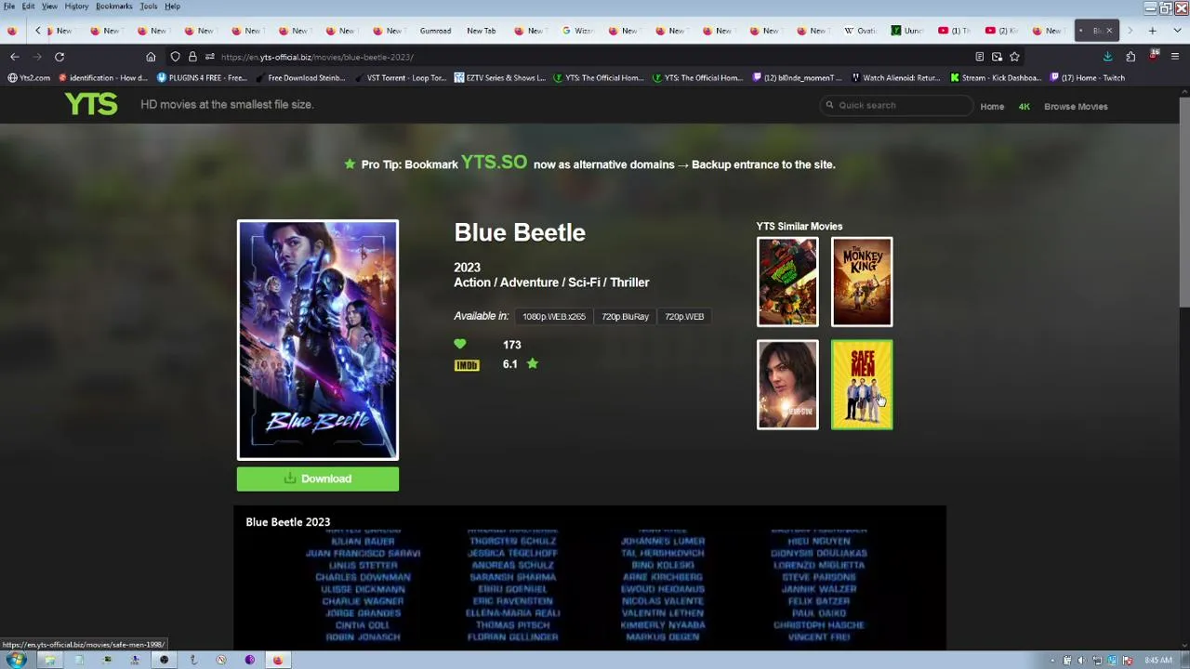Switch to the Google Wizard tab

pyautogui.click(x=577, y=31)
